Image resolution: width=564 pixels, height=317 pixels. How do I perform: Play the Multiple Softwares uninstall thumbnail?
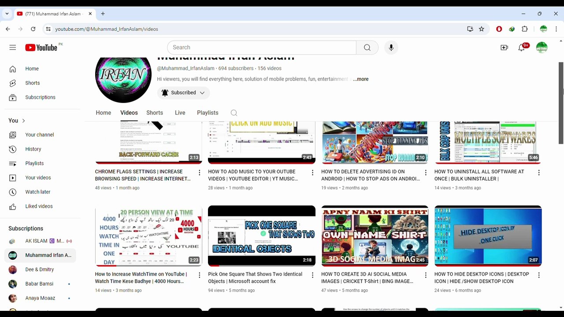coord(488,143)
